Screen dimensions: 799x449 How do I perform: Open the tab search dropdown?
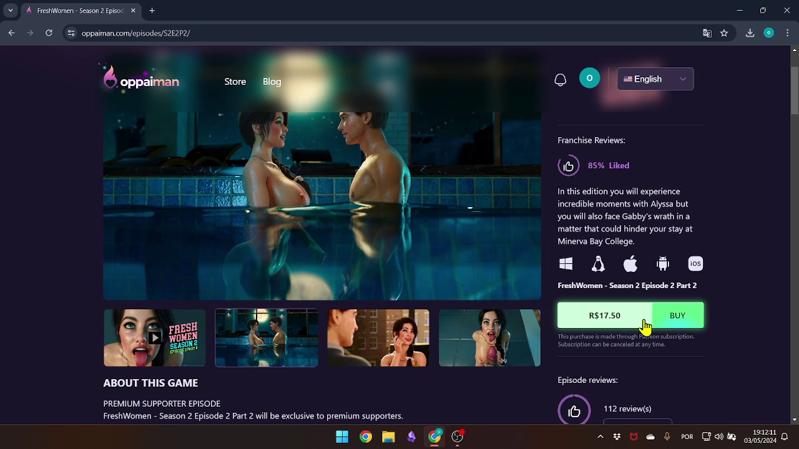(11, 11)
